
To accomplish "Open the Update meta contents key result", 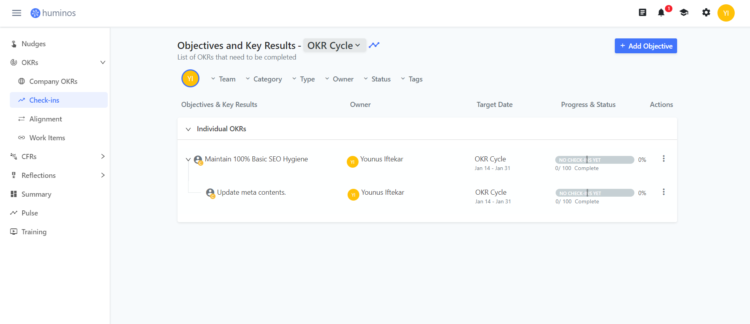I will coord(251,192).
